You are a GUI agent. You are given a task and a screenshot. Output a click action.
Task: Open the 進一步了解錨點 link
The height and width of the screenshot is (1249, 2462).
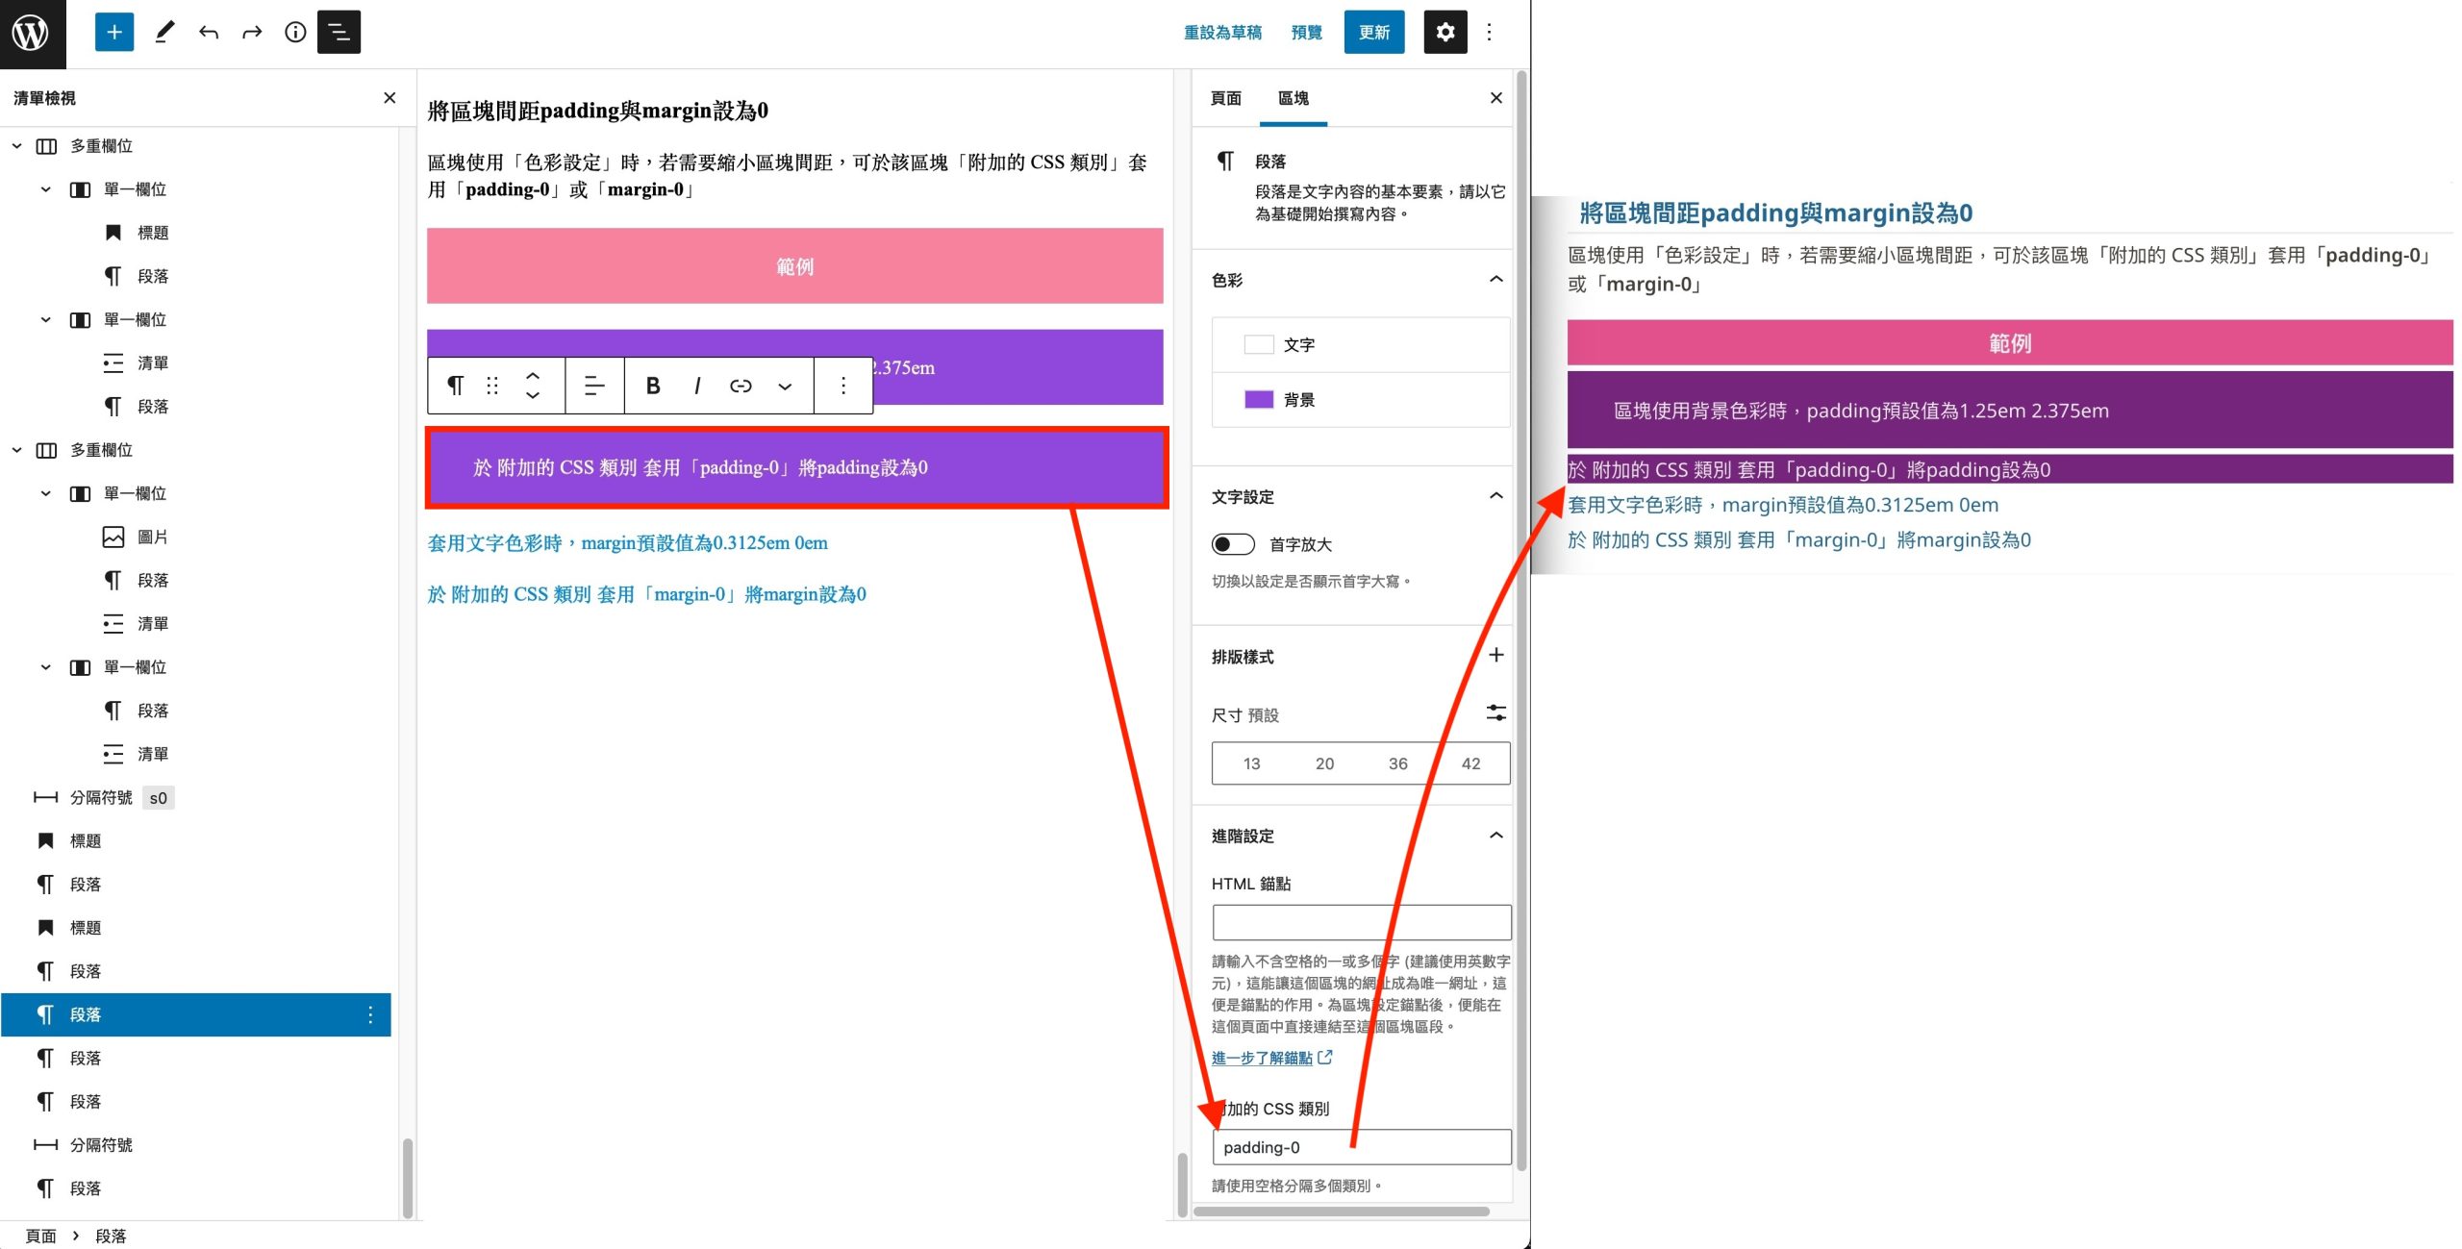click(1262, 1058)
